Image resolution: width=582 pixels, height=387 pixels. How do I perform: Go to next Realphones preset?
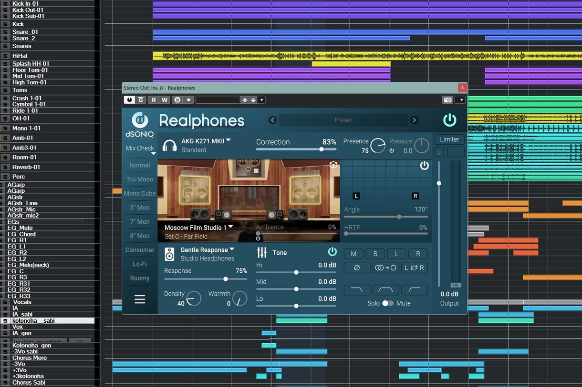414,120
